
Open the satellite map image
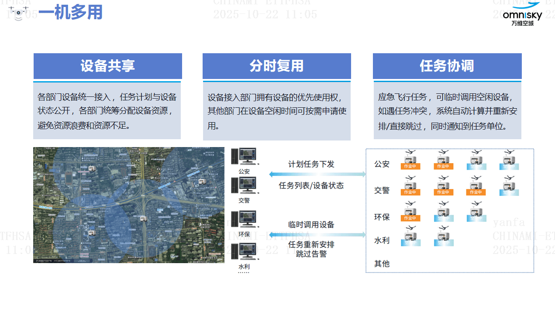[129, 205]
